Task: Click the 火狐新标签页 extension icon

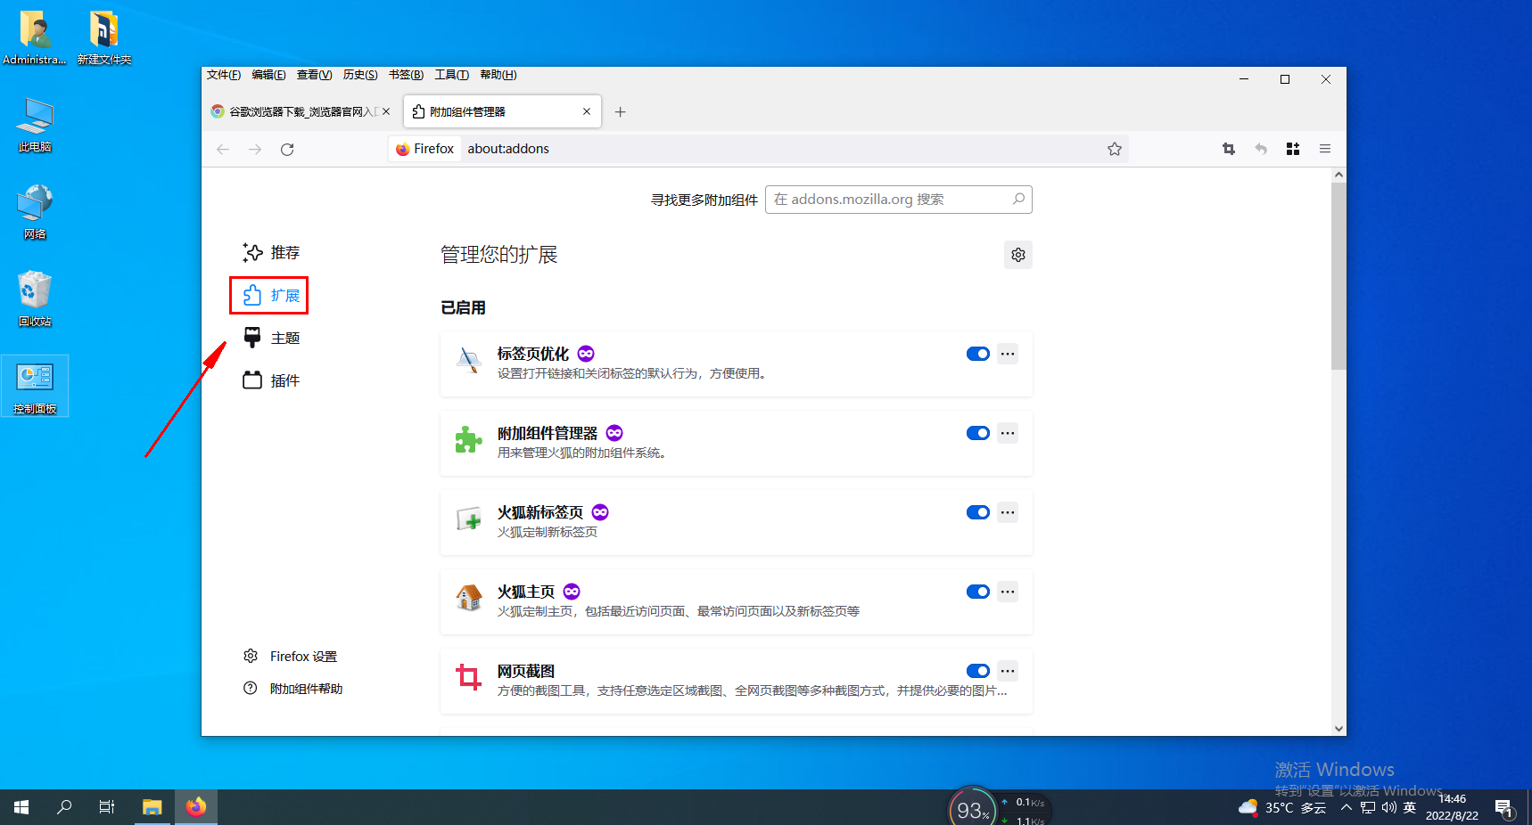Action: pos(469,519)
